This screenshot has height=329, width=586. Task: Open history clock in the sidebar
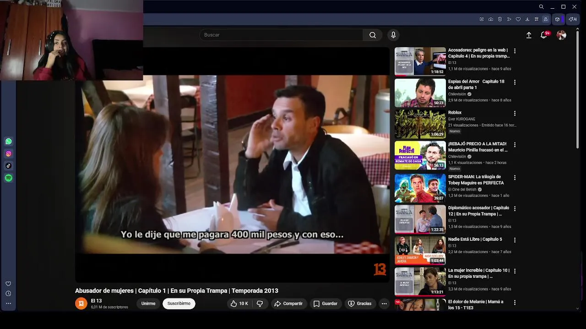click(x=8, y=293)
